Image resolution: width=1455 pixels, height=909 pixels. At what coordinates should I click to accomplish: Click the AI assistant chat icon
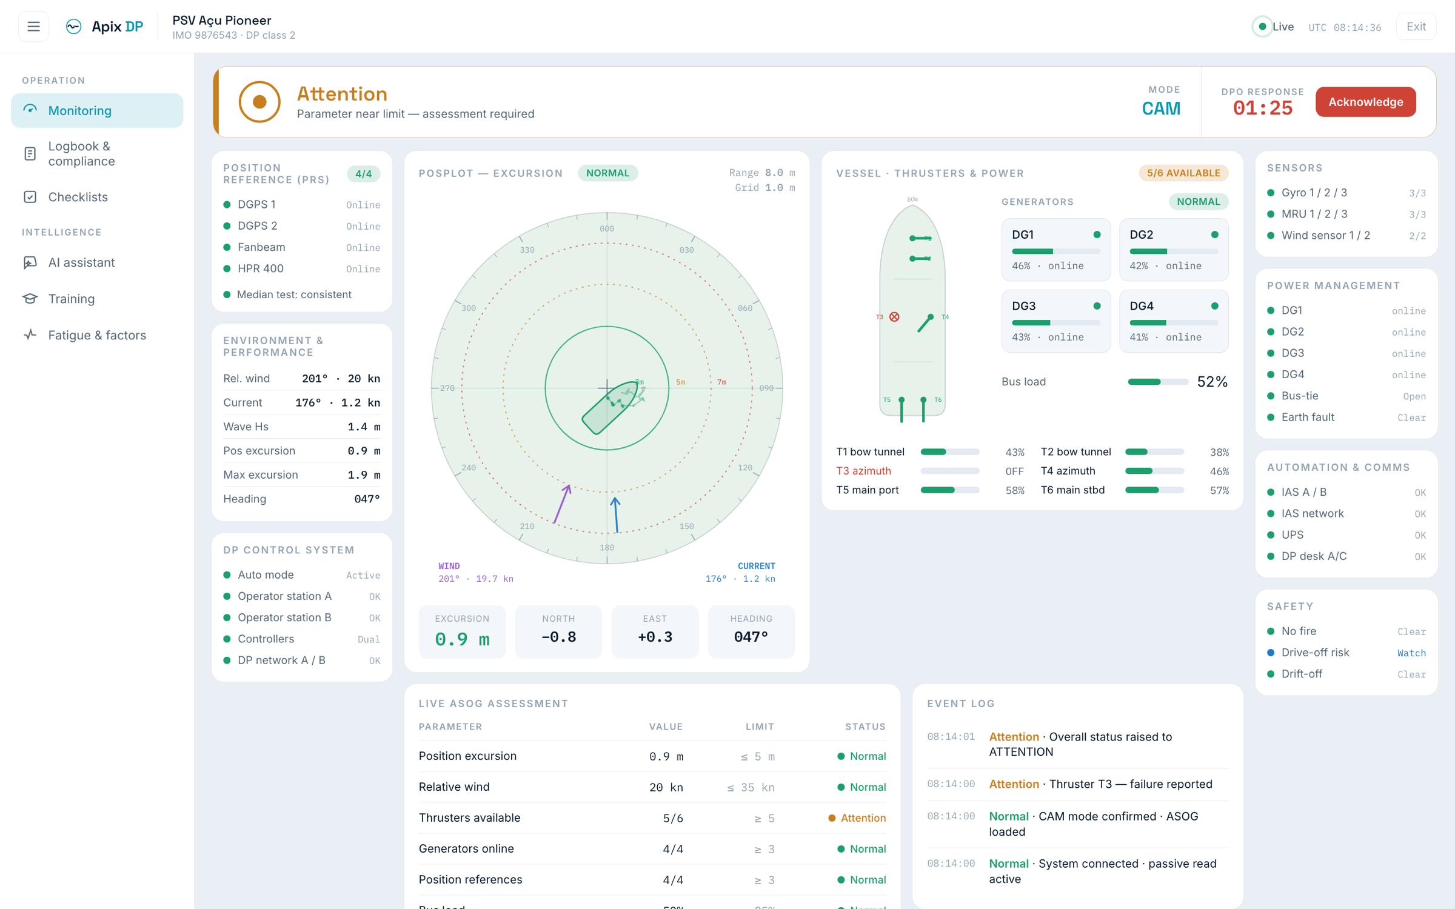(30, 262)
